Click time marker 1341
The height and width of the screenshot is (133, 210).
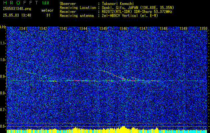click(x=23, y=29)
